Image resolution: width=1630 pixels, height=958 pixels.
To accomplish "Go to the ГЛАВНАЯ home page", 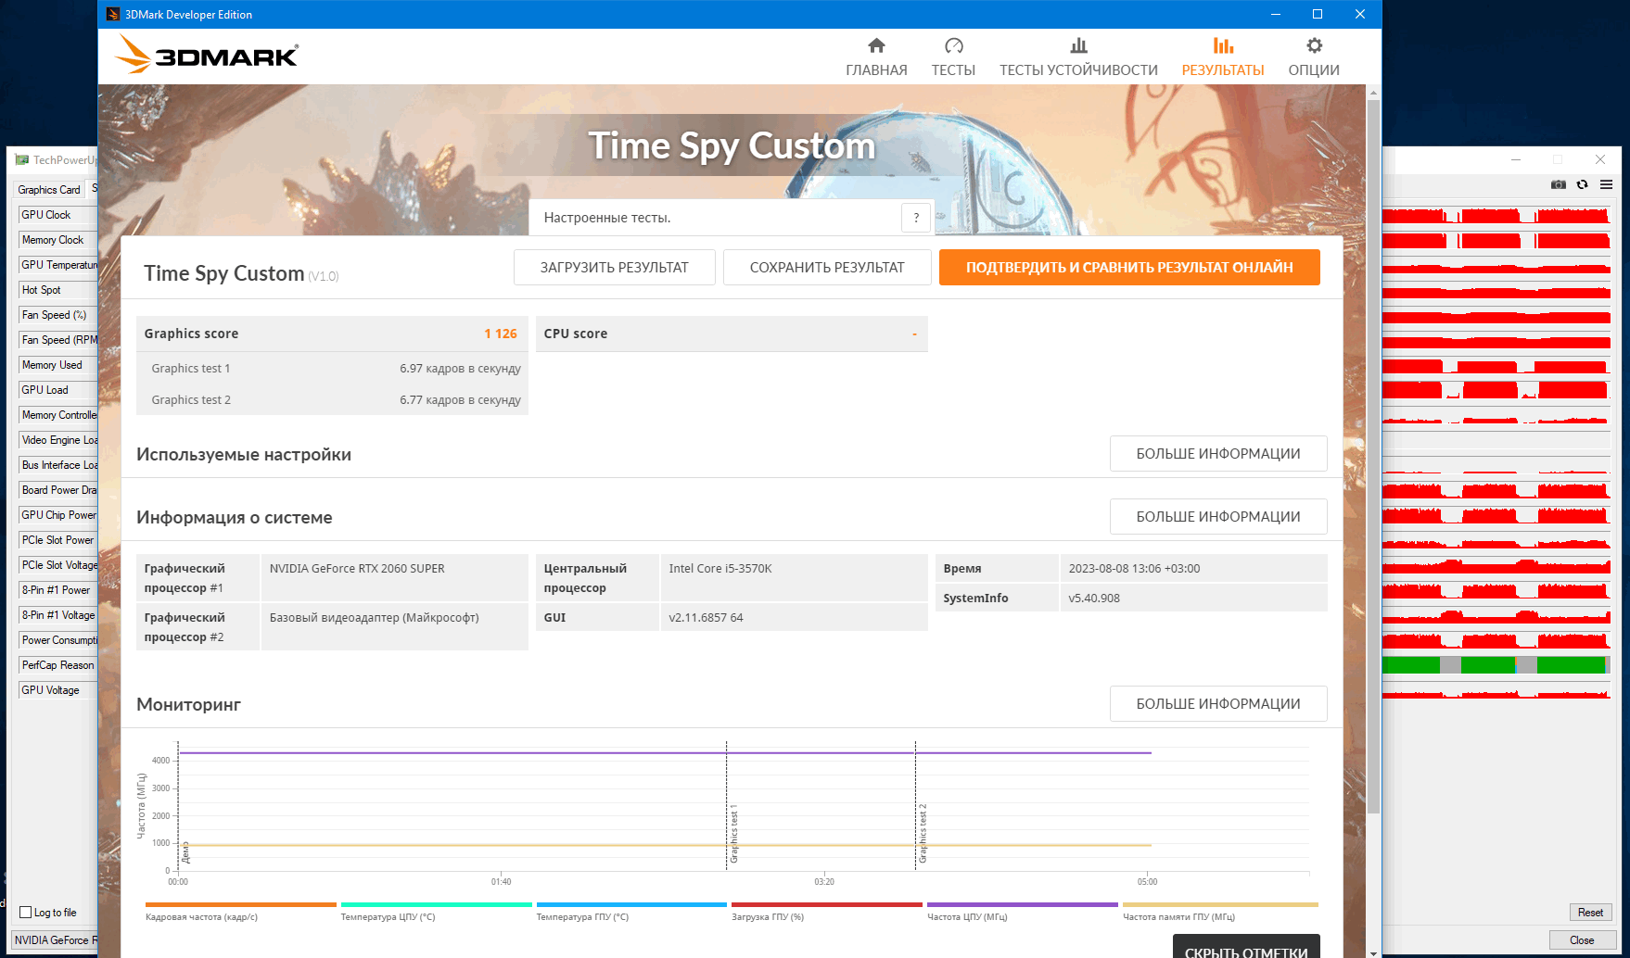I will [876, 57].
